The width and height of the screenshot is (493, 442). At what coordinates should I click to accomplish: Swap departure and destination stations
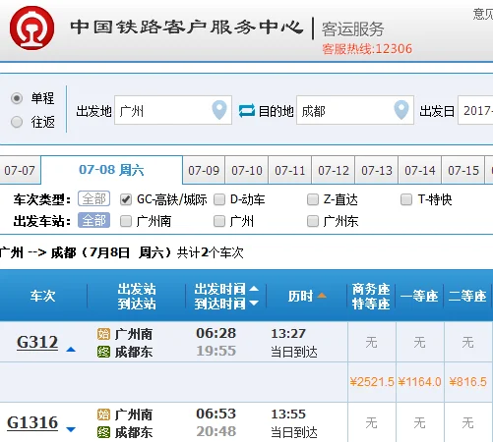pos(247,111)
